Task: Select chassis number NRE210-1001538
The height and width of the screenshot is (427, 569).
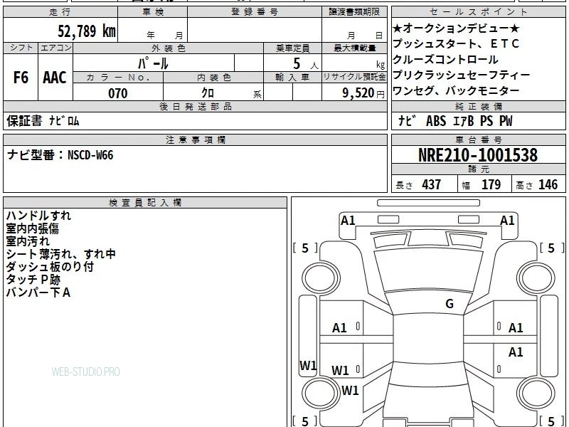Action: tap(478, 155)
